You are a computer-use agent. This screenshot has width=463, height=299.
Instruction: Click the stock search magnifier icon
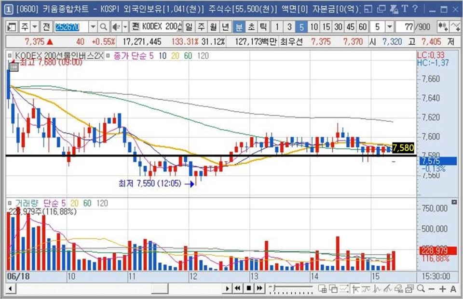coord(104,26)
